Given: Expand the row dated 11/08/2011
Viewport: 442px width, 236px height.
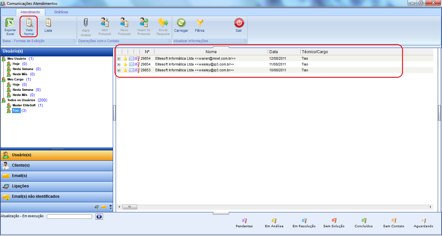Looking at the screenshot, I should click(119, 65).
